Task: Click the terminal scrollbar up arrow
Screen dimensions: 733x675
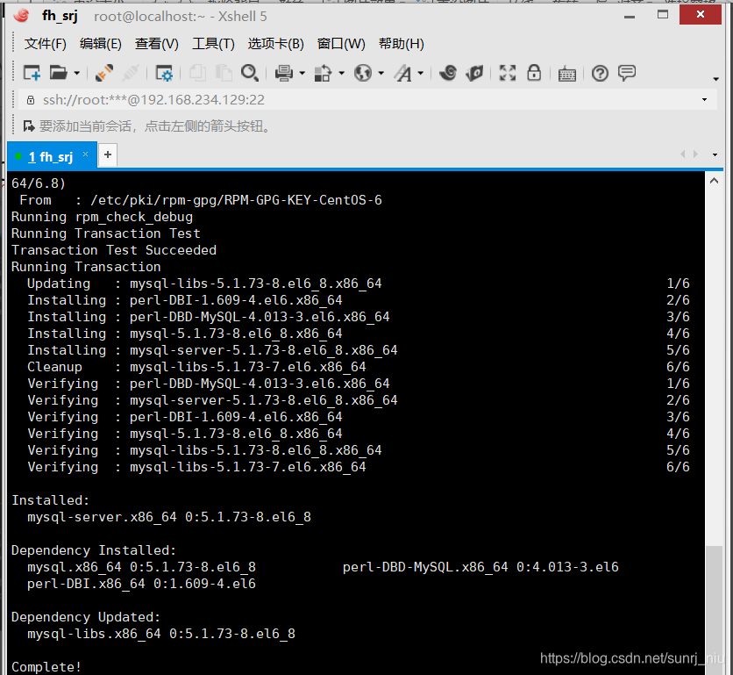Action: click(714, 181)
